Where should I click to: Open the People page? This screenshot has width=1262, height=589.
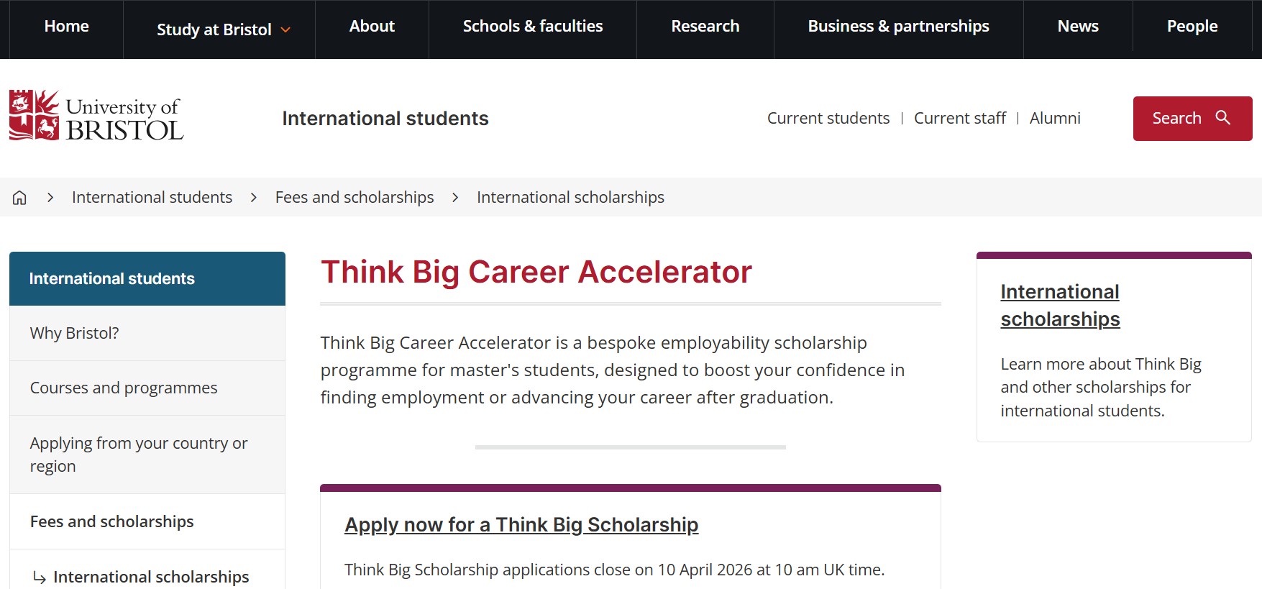1192,26
